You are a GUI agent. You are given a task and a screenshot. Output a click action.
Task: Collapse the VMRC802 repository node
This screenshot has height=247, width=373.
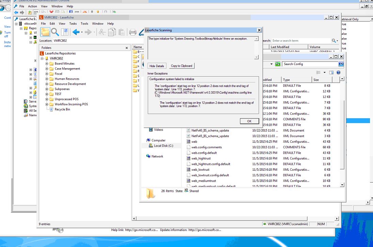(42, 59)
